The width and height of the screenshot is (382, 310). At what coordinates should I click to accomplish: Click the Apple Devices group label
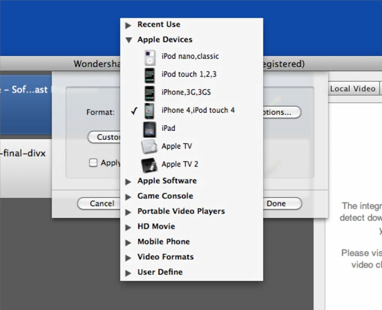(x=165, y=39)
